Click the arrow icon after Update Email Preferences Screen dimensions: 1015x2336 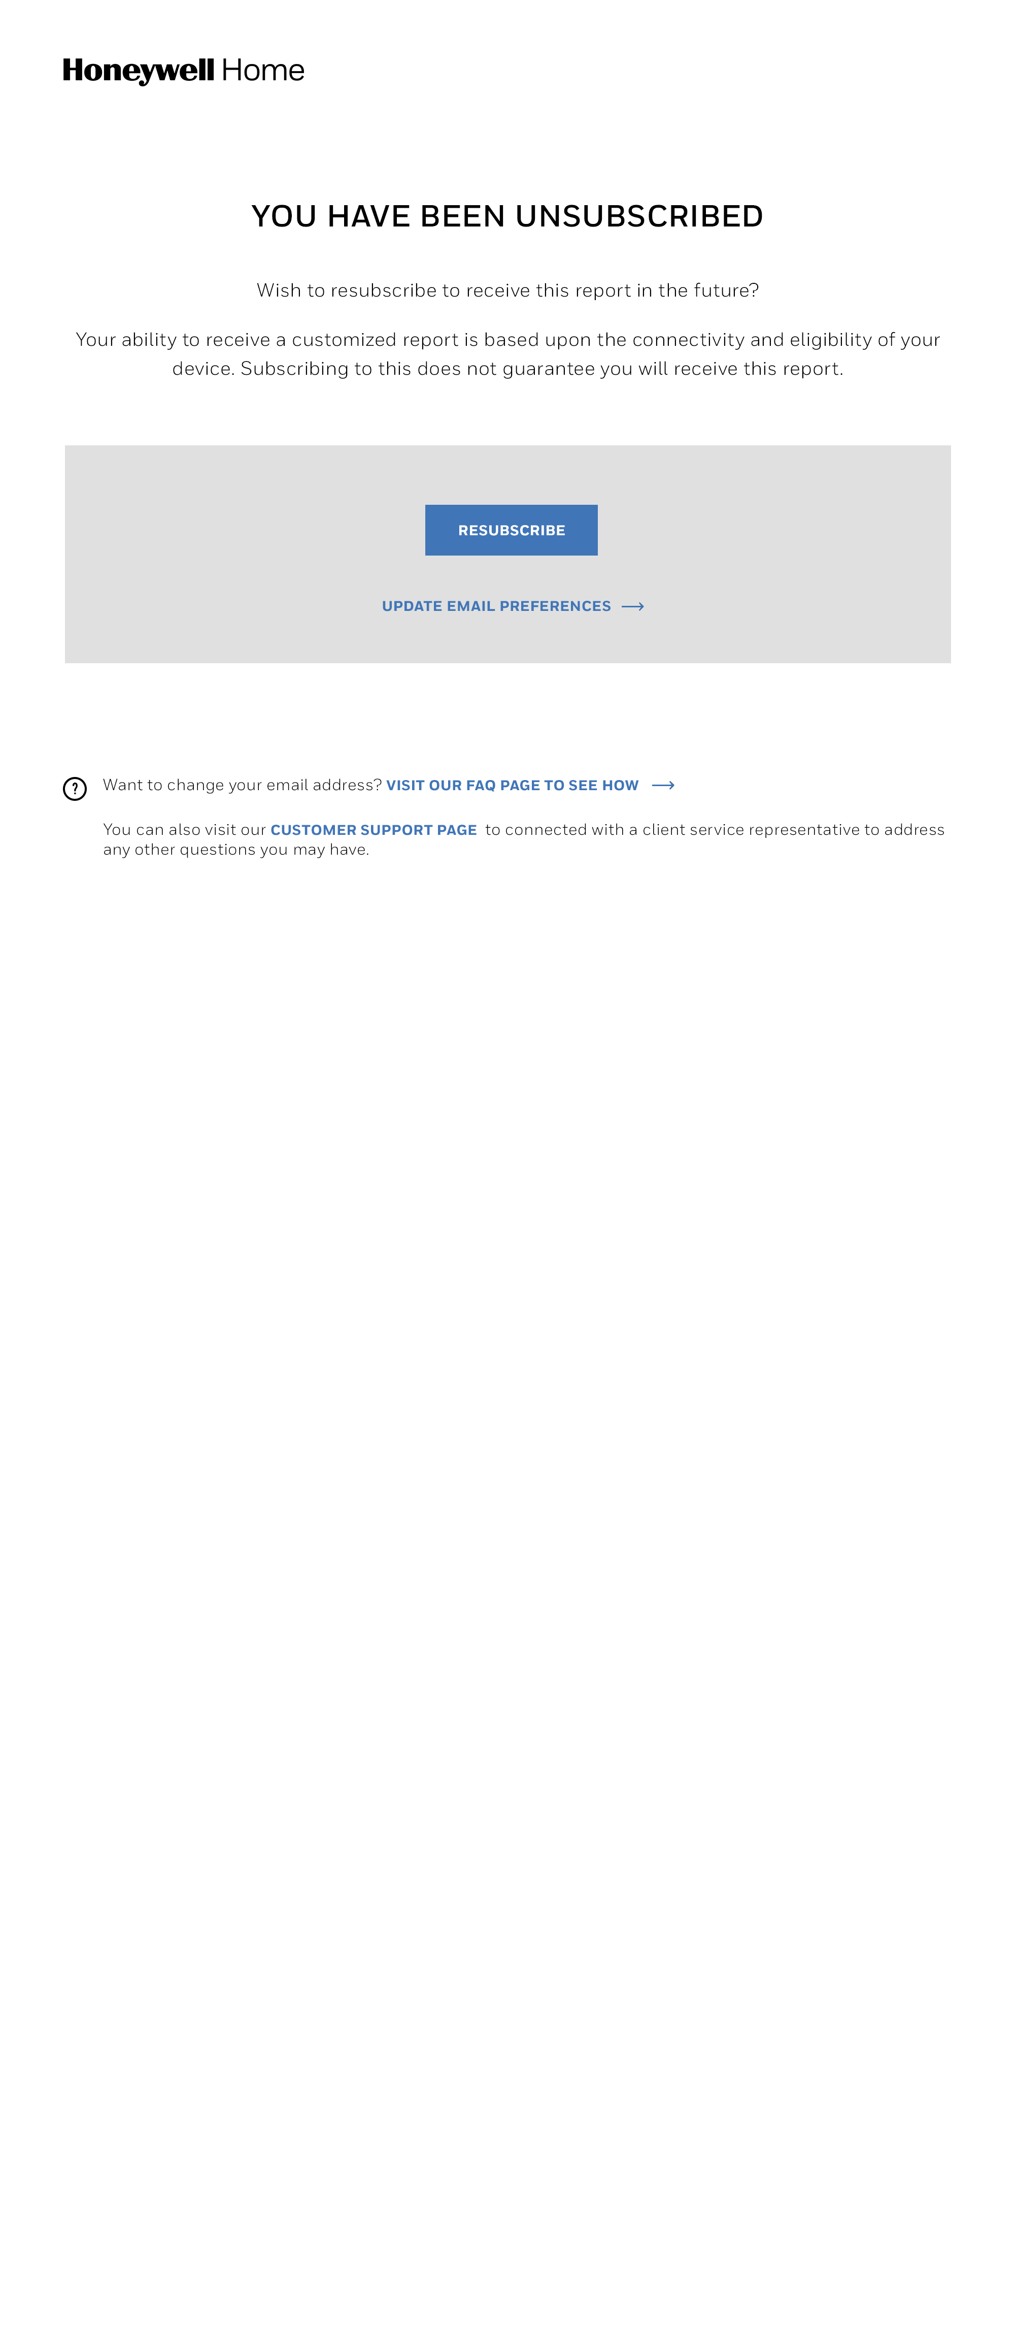point(632,607)
